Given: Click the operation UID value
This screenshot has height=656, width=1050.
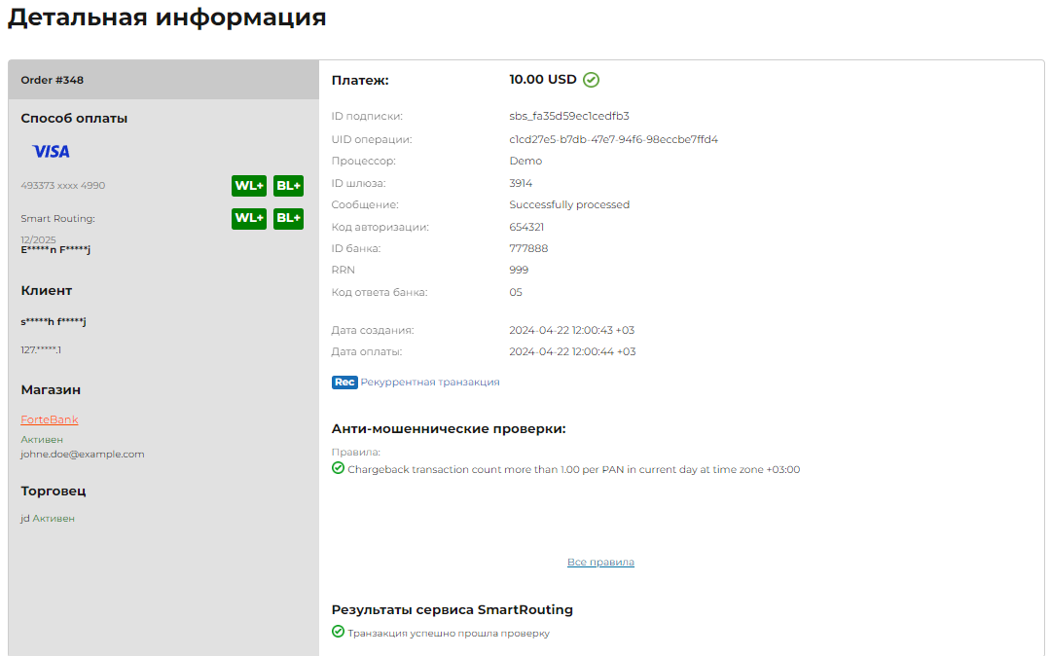Looking at the screenshot, I should 613,139.
